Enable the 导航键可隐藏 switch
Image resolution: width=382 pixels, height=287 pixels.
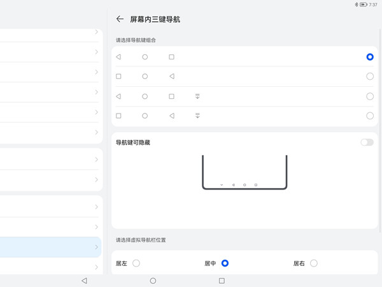coord(367,142)
